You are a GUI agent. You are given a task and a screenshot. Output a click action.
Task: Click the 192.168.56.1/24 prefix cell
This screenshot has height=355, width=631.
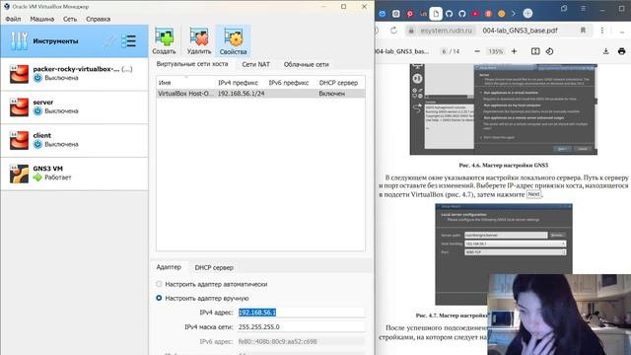tap(241, 94)
